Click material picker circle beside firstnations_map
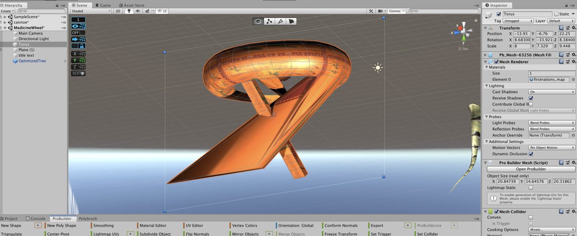This screenshot has height=236, width=577. click(573, 79)
